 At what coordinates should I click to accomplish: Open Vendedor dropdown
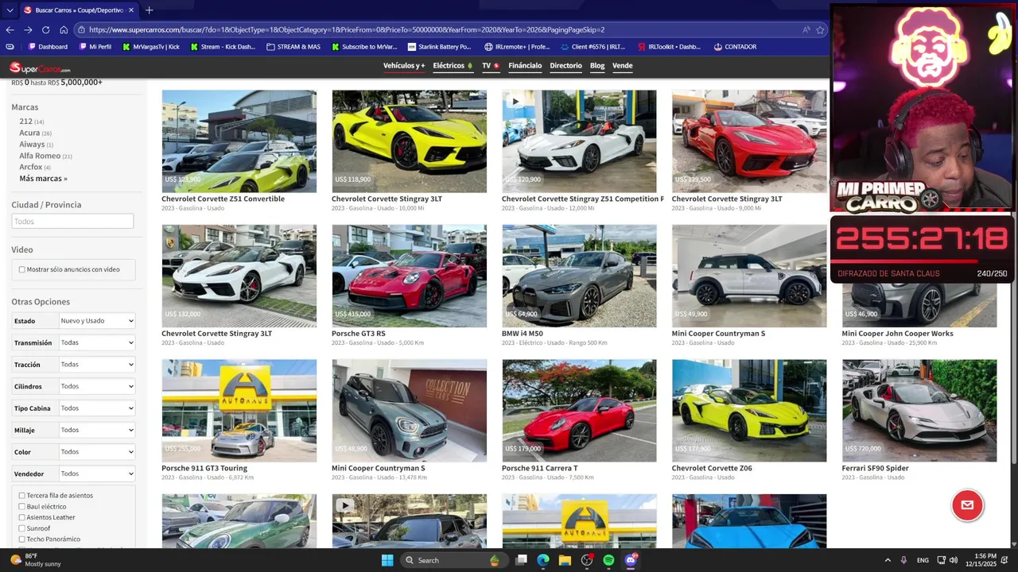point(97,473)
